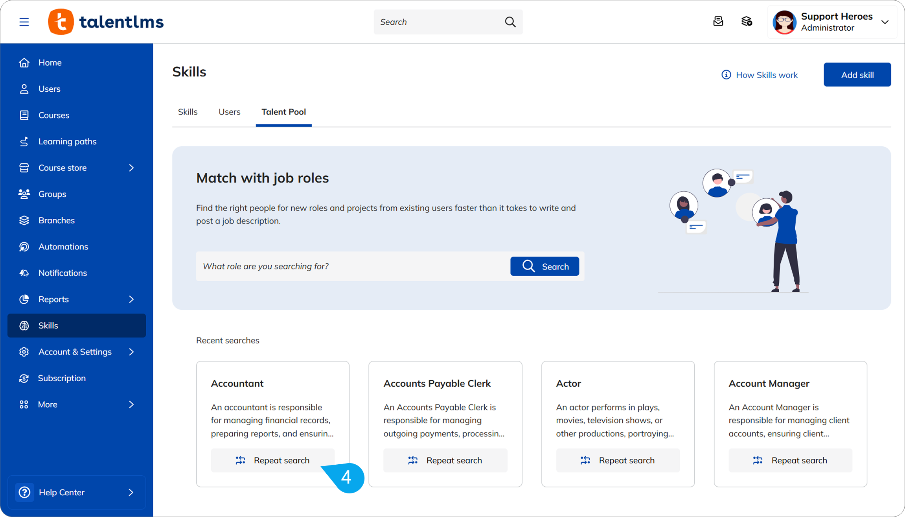Open Subscription in the sidebar
The width and height of the screenshot is (905, 517).
point(62,378)
